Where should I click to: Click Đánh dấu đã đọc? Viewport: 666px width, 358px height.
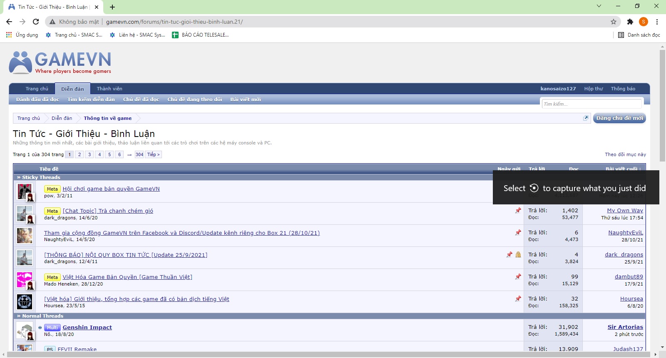tap(38, 99)
